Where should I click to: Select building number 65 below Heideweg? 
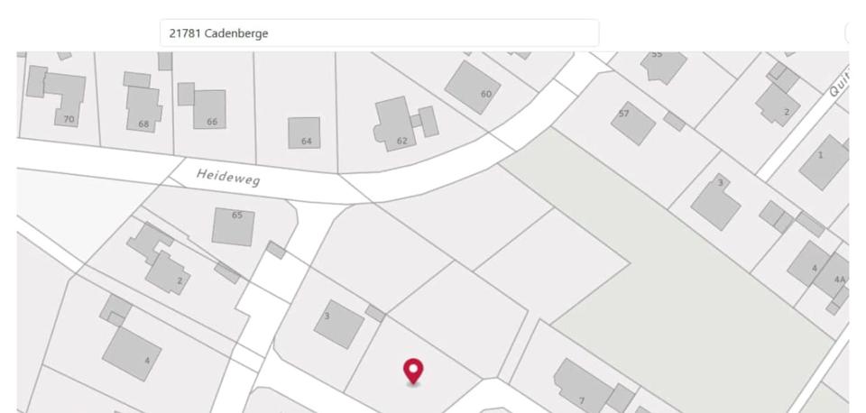pos(233,226)
